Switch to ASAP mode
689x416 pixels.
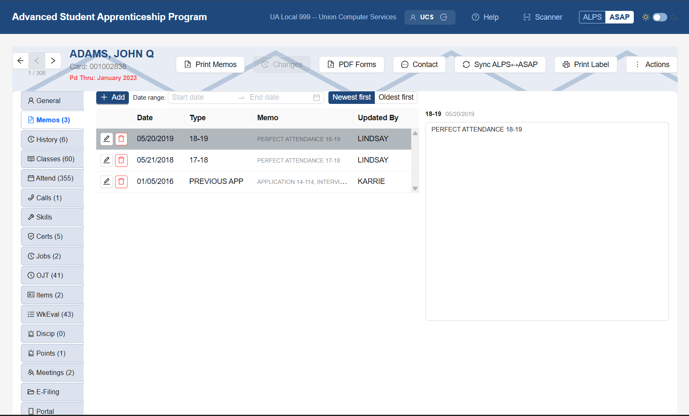(620, 17)
